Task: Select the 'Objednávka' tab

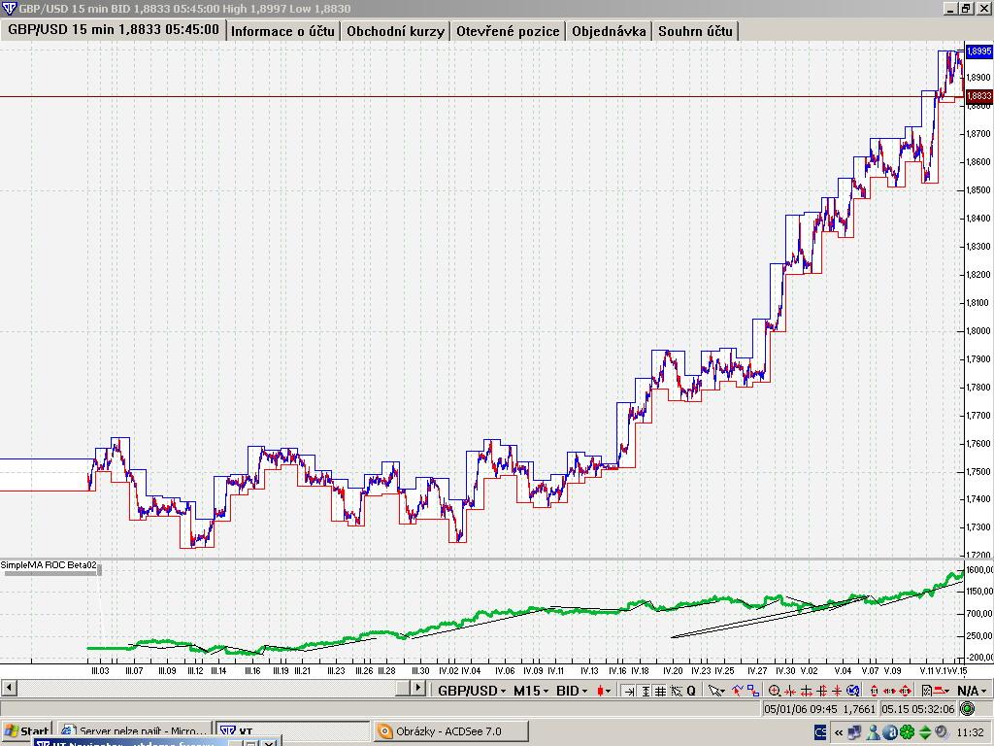Action: (x=609, y=31)
